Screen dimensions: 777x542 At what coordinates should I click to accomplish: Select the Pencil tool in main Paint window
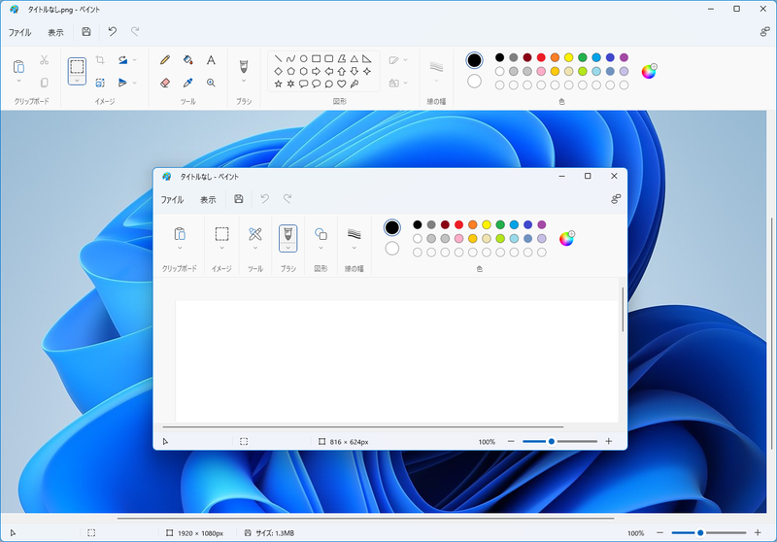(165, 60)
